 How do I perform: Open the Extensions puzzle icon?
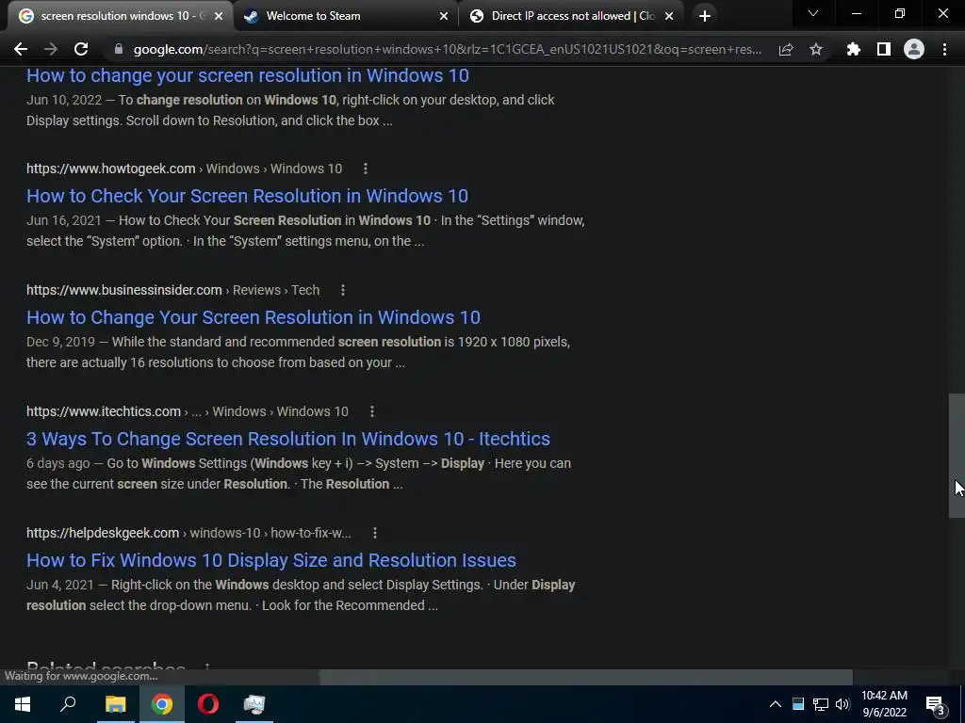[853, 49]
